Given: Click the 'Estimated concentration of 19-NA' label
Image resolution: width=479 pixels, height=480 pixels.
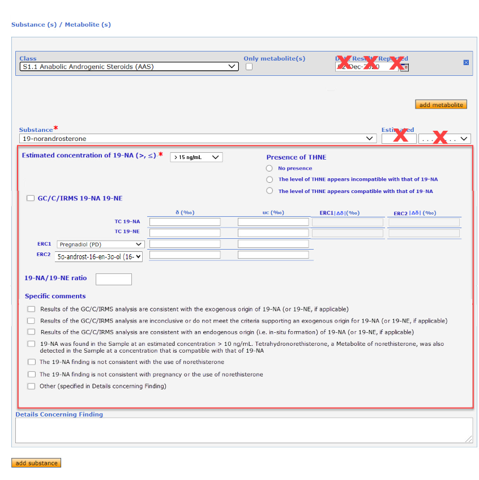Looking at the screenshot, I should [x=89, y=156].
